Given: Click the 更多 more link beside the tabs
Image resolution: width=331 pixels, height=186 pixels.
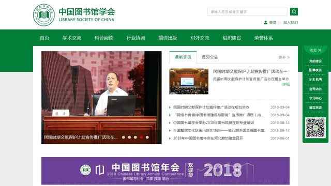Looking at the screenshot, I should click(x=284, y=57).
